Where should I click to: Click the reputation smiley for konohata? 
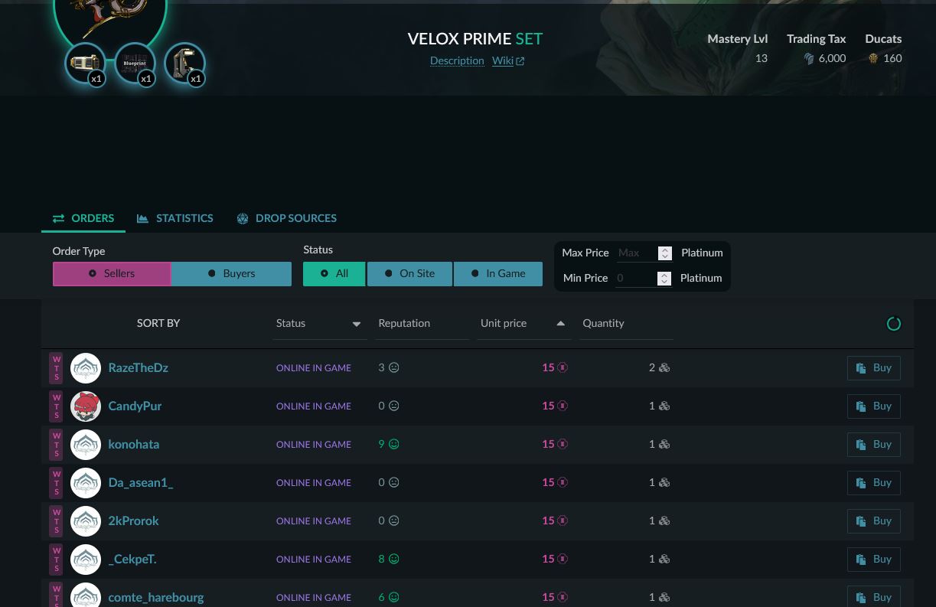tap(394, 444)
